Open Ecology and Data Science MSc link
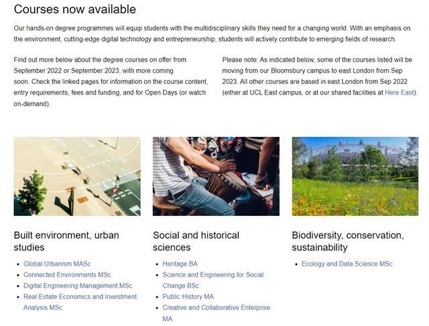Image resolution: width=429 pixels, height=326 pixels. pos(347,264)
